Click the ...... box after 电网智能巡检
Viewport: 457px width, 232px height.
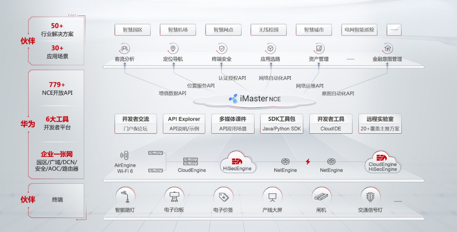pos(394,30)
